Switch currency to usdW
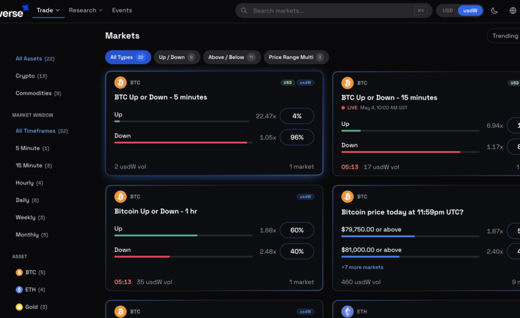 [x=470, y=10]
